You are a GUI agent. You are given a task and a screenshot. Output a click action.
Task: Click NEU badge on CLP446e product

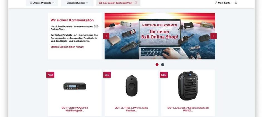click(107, 75)
